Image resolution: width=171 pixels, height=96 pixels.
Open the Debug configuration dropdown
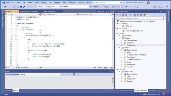pyautogui.click(x=41, y=7)
